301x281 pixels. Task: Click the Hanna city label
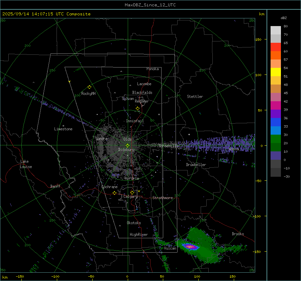point(234,149)
